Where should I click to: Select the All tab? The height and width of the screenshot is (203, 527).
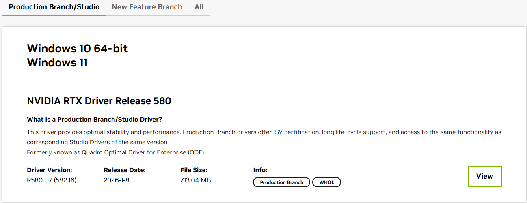(x=199, y=7)
